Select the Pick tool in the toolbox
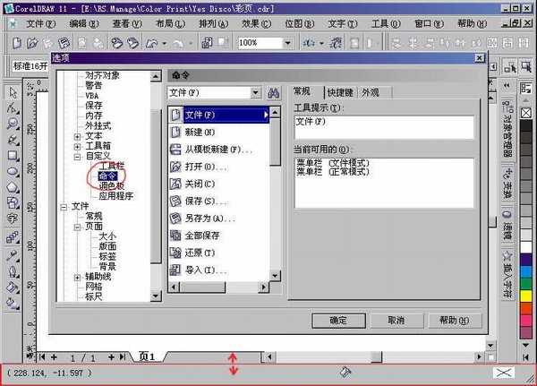Image resolution: width=537 pixels, height=386 pixels. point(13,92)
